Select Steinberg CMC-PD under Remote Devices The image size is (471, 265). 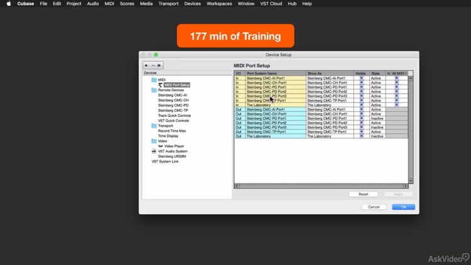(x=173, y=105)
